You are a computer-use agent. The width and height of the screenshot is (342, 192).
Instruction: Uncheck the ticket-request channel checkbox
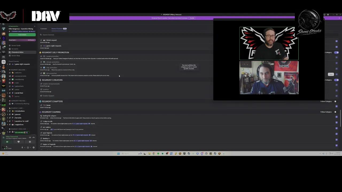click(x=336, y=41)
